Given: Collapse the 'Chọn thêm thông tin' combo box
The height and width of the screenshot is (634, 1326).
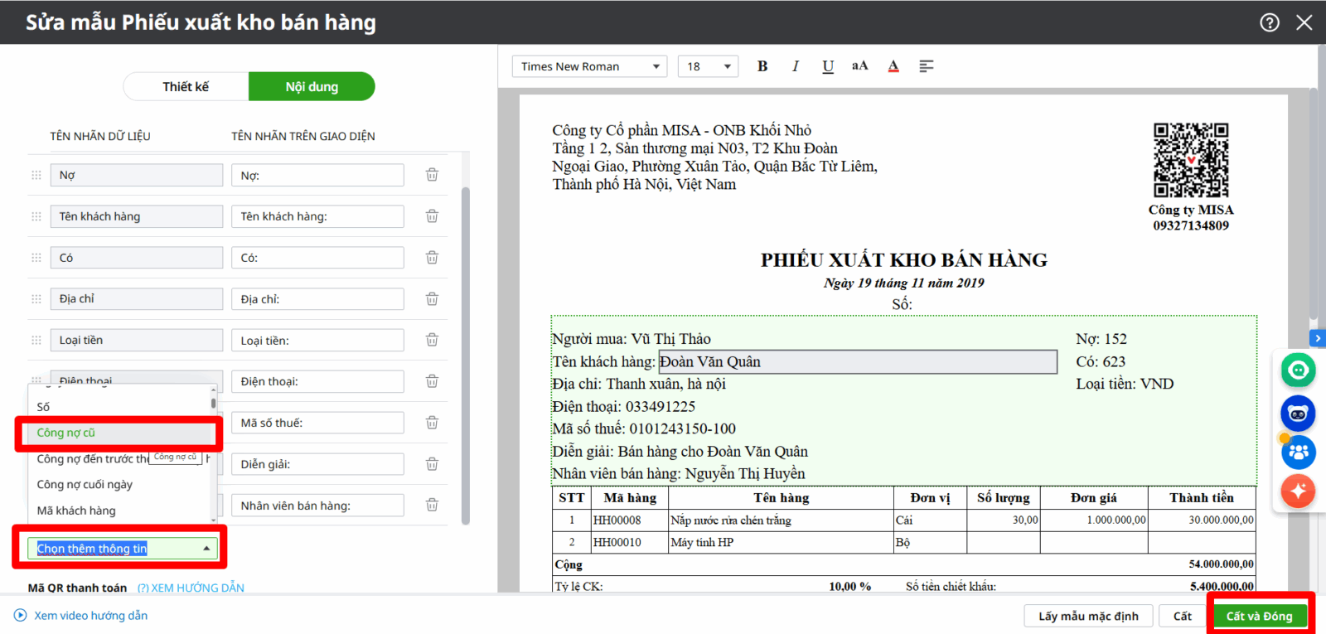Looking at the screenshot, I should point(206,549).
